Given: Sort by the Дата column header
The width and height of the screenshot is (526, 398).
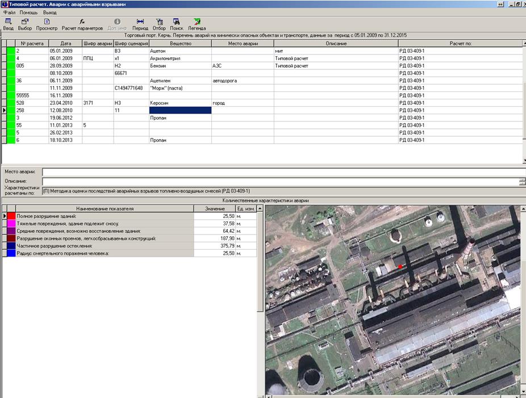Looking at the screenshot, I should pos(65,44).
